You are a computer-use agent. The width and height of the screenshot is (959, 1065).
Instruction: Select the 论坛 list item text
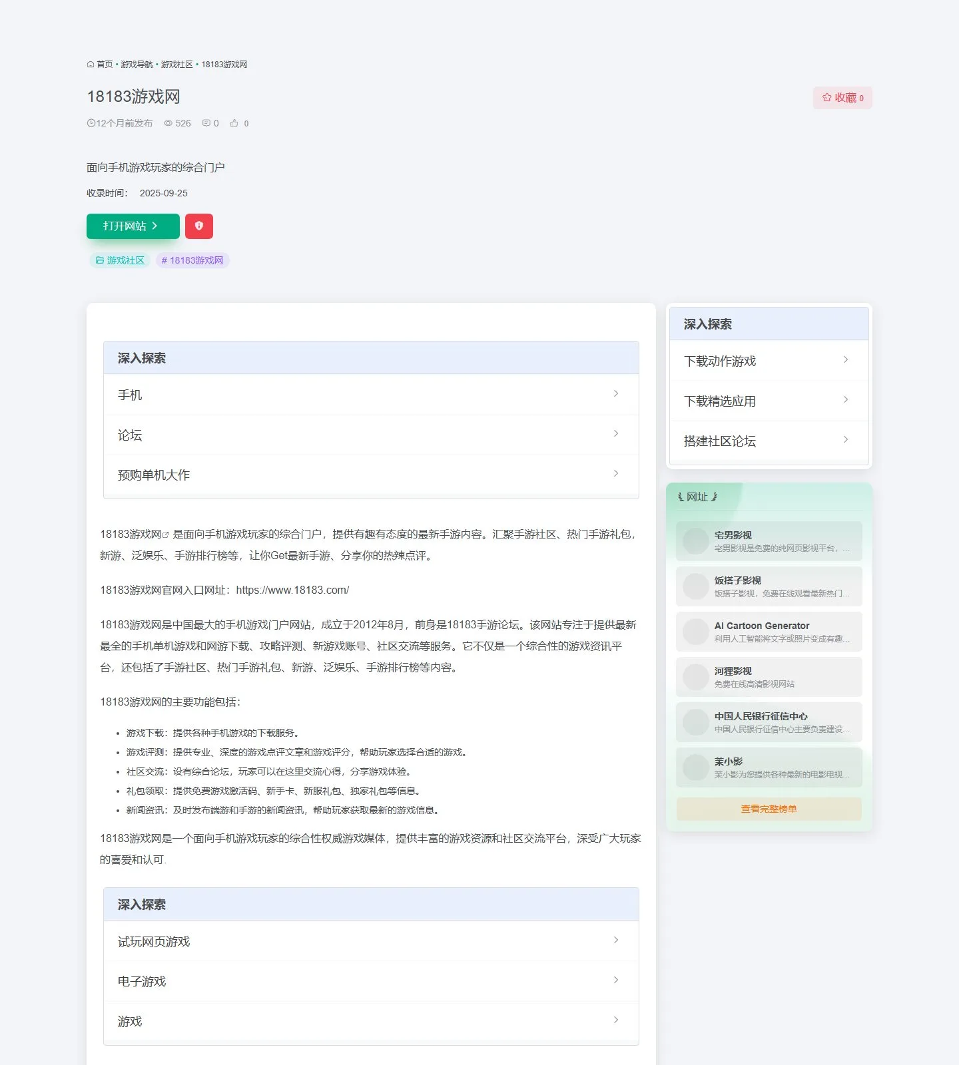pos(130,435)
